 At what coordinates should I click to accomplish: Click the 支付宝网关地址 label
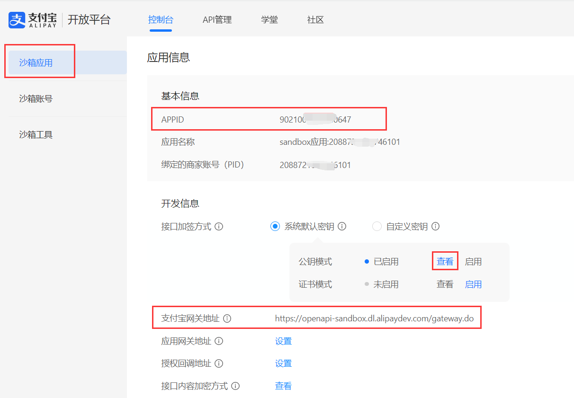[190, 318]
